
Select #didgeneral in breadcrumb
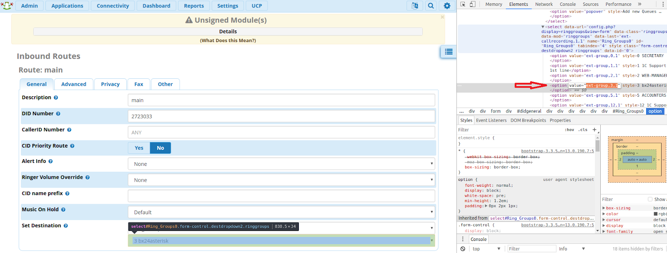[x=529, y=111]
